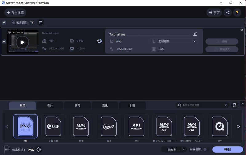This screenshot has width=246, height=155.
Task: Click the trash icon to delete selected files
Action: point(41,22)
